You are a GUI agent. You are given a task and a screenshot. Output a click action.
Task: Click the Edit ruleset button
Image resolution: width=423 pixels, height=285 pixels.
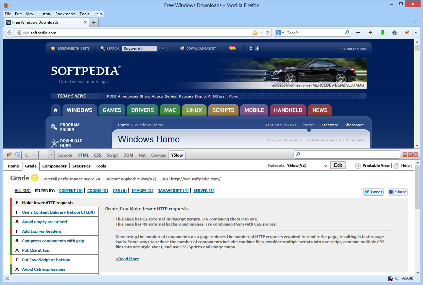click(338, 165)
